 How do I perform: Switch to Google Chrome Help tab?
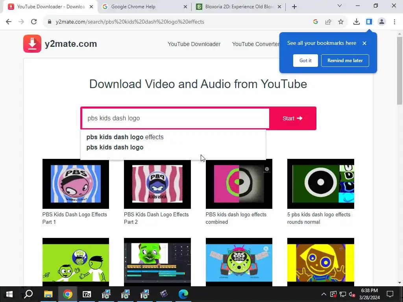pos(144,7)
